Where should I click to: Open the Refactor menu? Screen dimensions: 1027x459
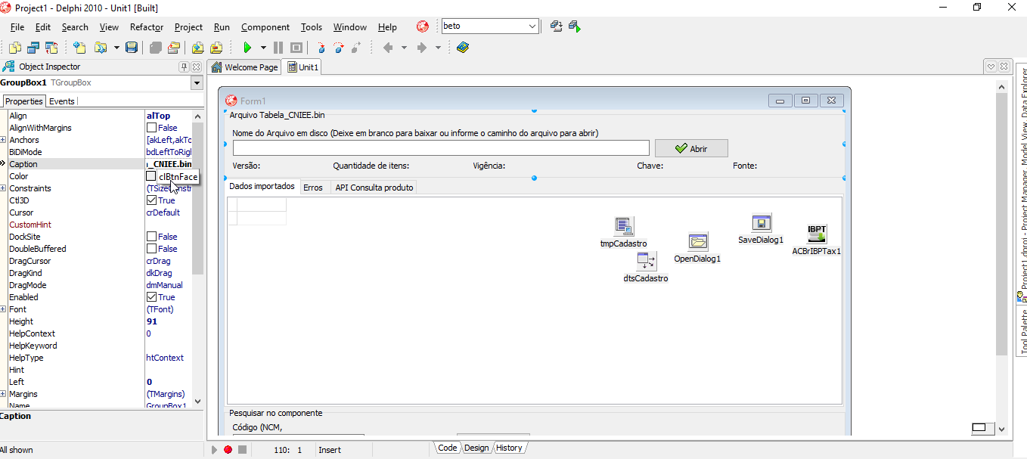coord(147,27)
